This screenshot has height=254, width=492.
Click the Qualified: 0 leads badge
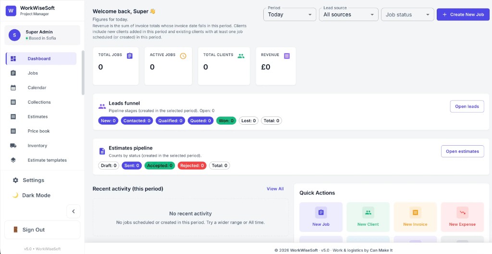tap(171, 120)
